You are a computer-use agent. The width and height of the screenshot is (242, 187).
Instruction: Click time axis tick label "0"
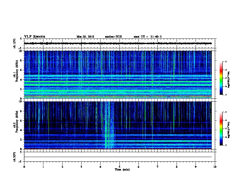coord(24,167)
